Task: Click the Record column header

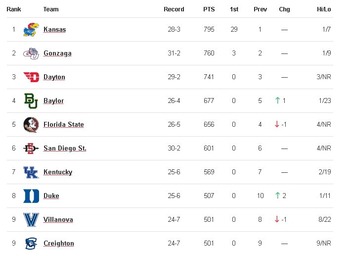Action: click(x=174, y=9)
